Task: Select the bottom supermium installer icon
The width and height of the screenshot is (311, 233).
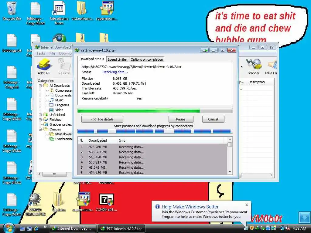Action: pos(83,202)
